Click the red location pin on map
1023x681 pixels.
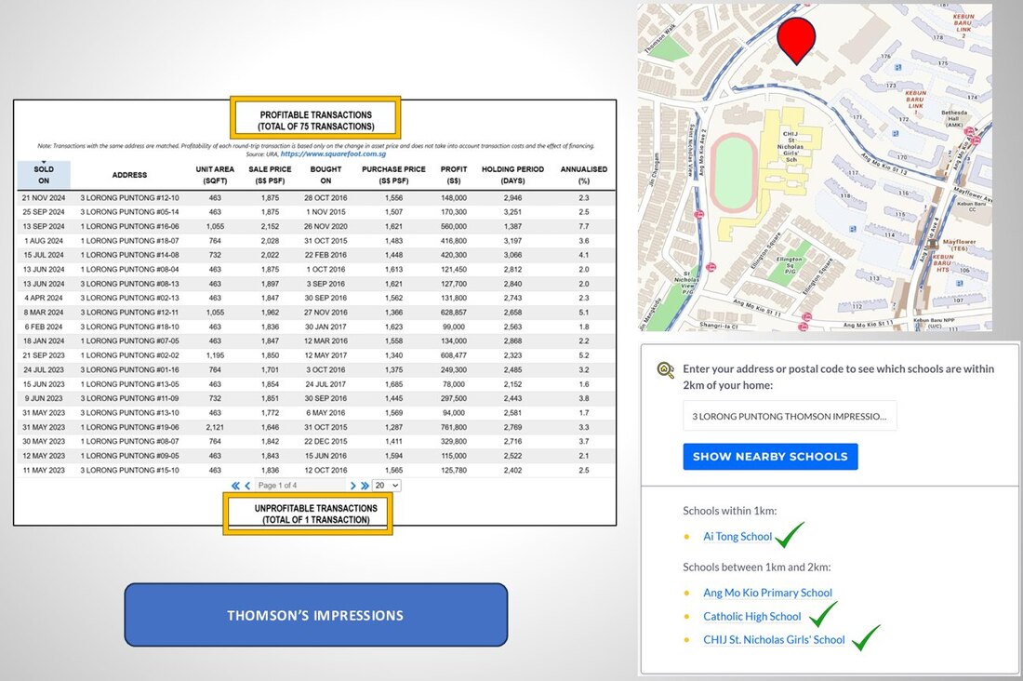(x=796, y=41)
